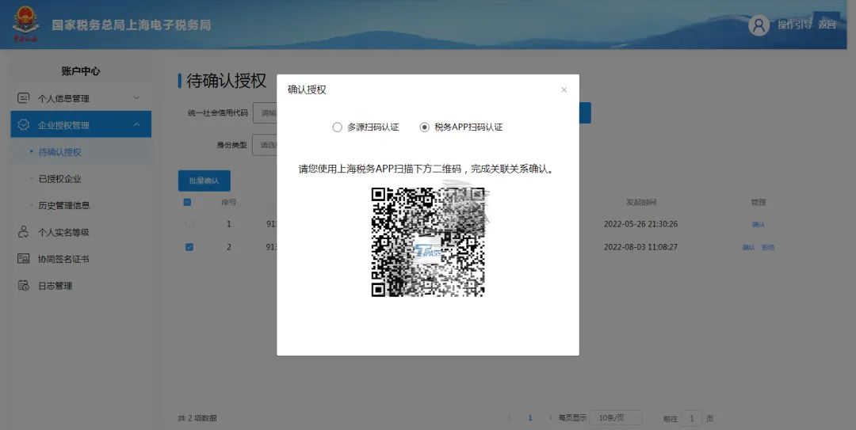Click the 企业授权管理 gear icon
Screen dimensions: 856x430
click(x=24, y=124)
